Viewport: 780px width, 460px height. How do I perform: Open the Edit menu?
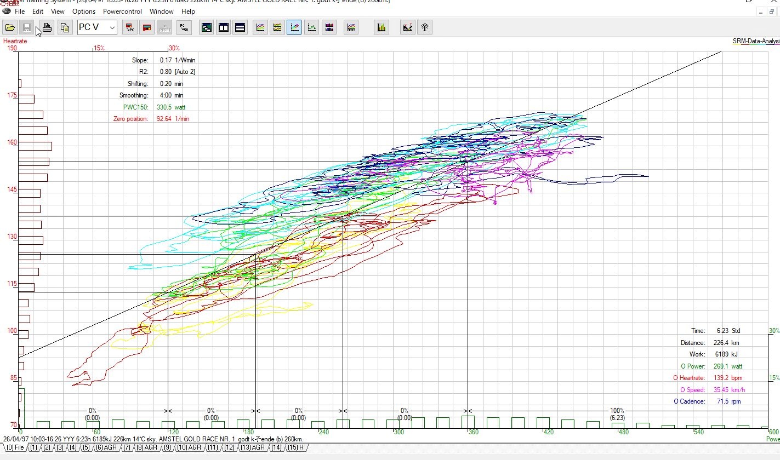point(38,11)
